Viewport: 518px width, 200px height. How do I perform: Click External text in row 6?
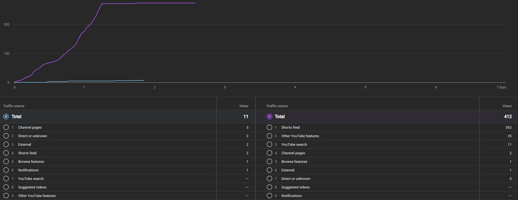(288, 170)
